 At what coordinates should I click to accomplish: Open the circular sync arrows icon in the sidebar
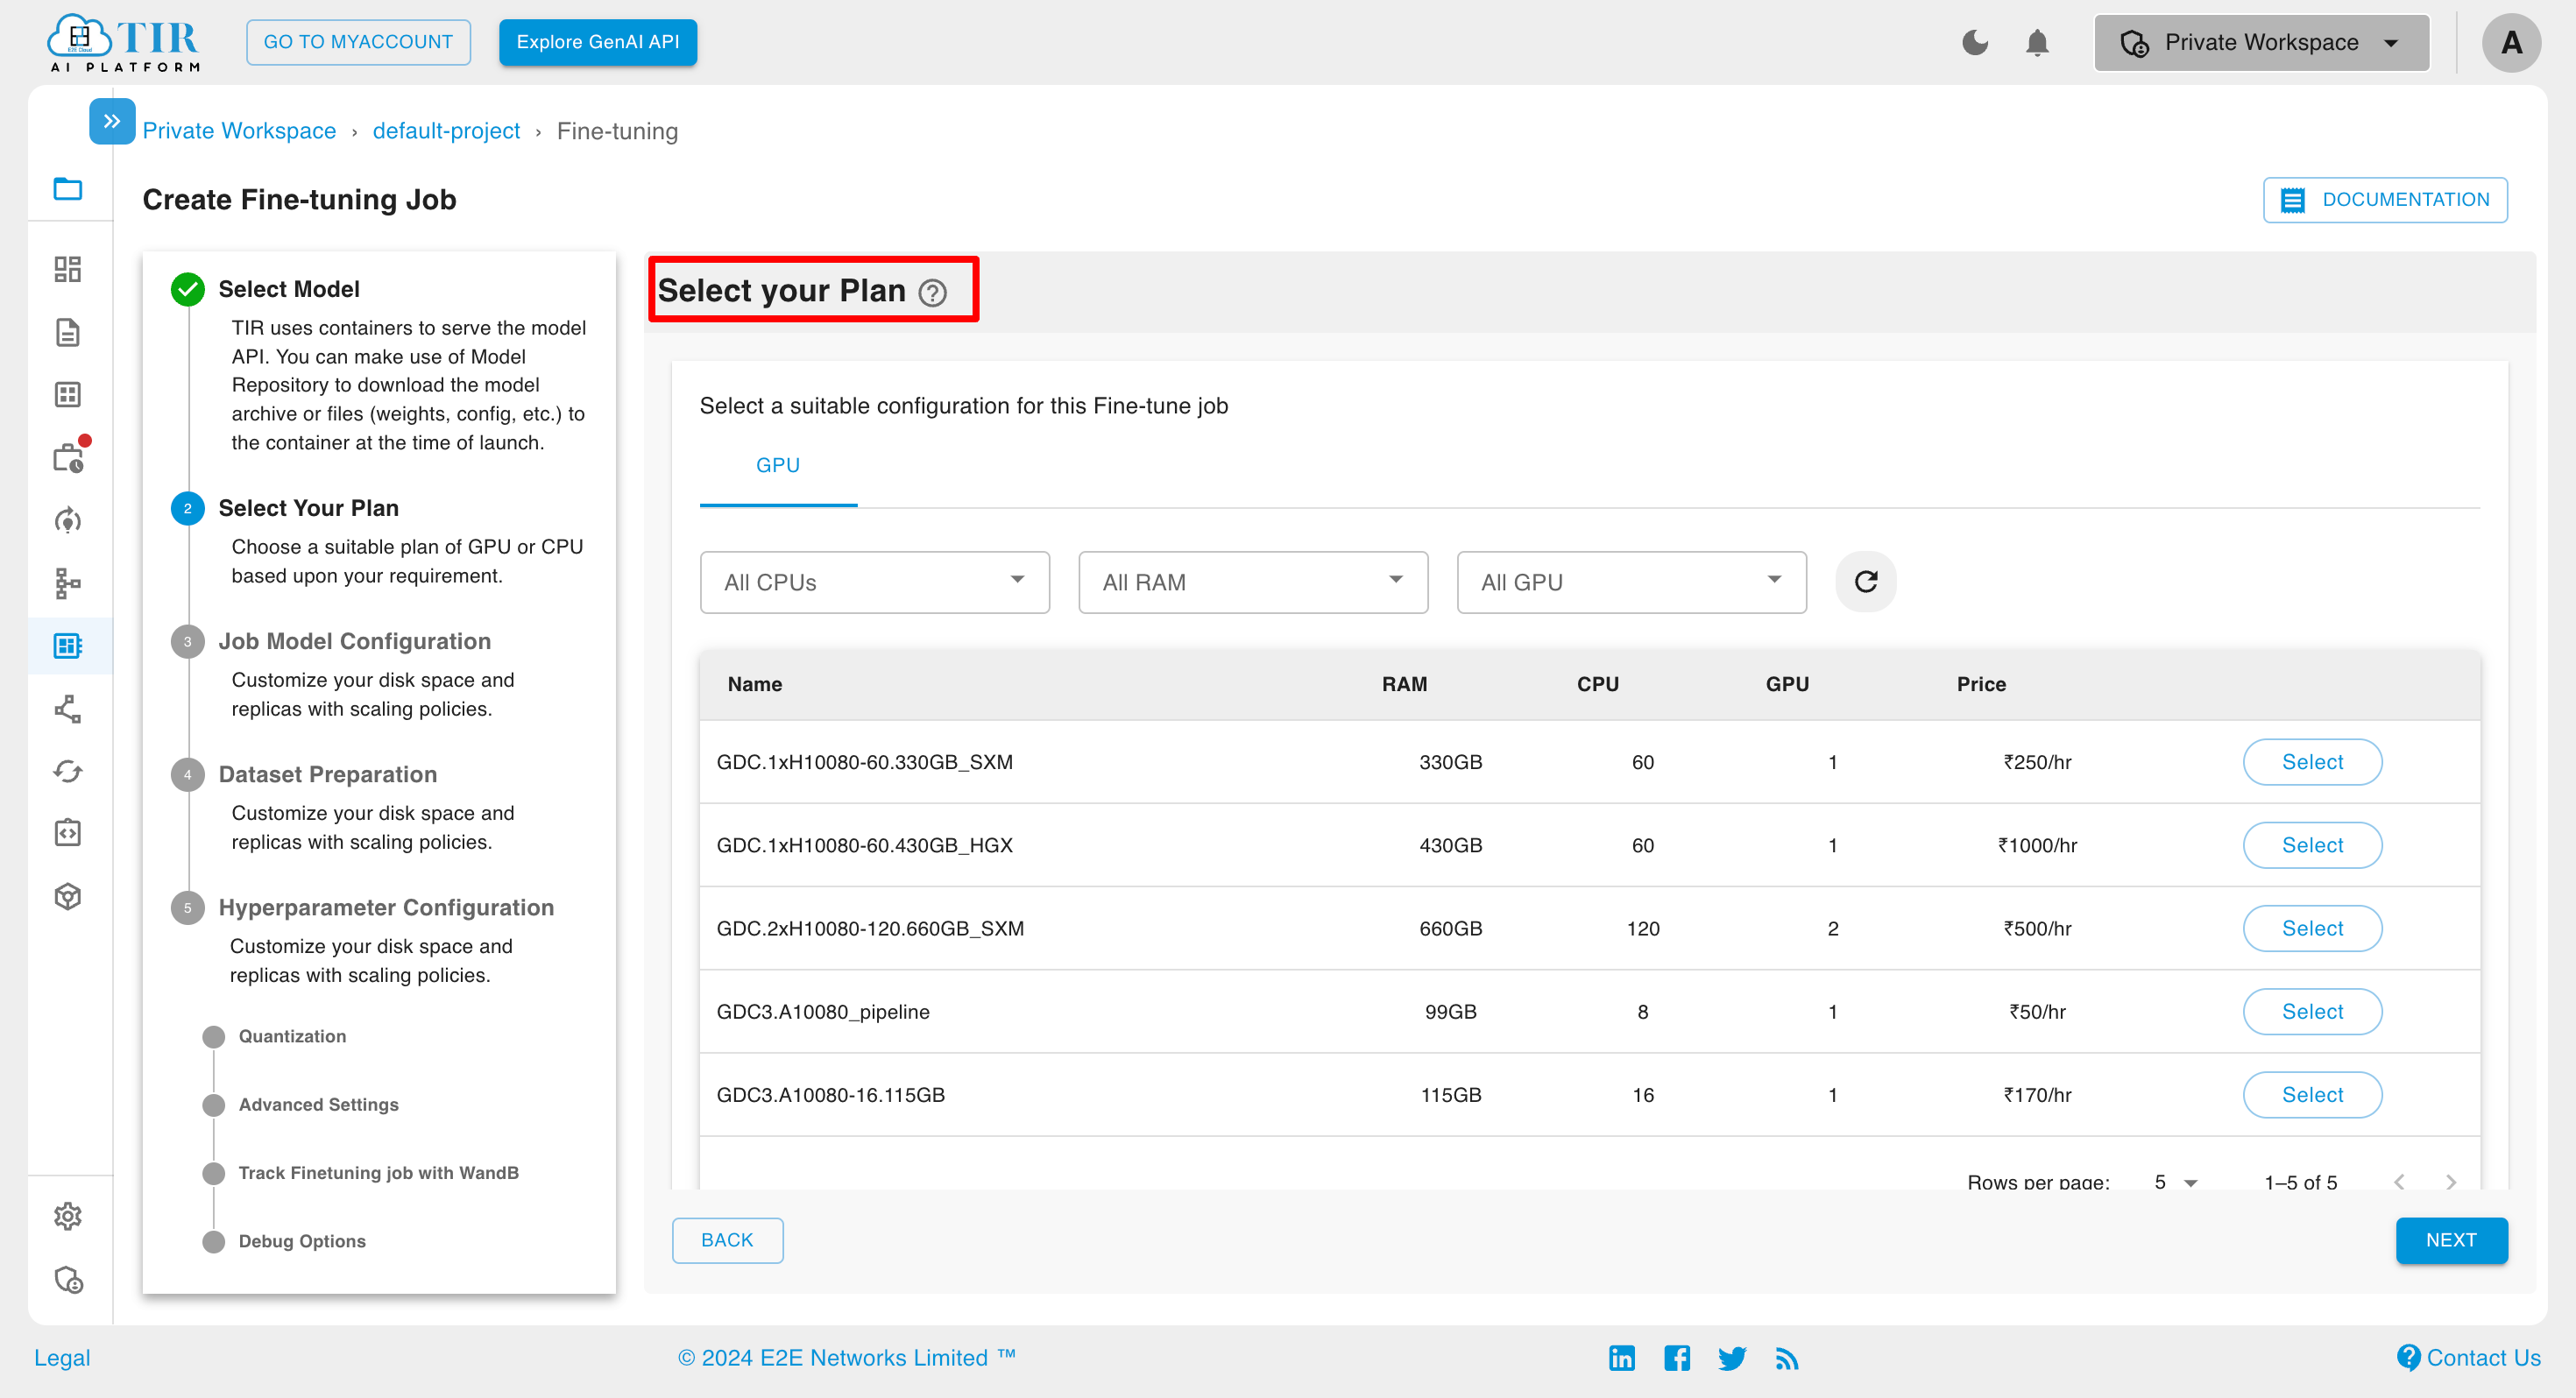tap(68, 771)
